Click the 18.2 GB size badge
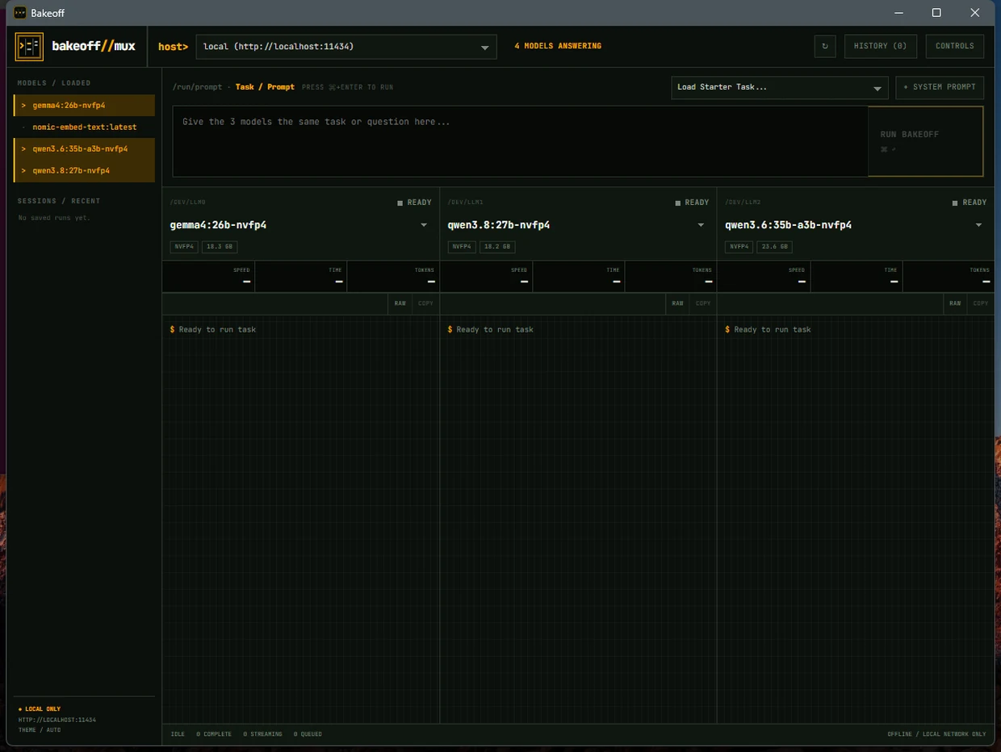The image size is (1001, 752). tap(498, 247)
